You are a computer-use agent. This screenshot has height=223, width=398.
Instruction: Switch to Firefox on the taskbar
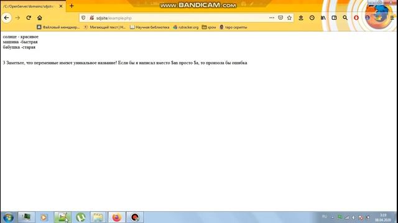click(x=117, y=217)
